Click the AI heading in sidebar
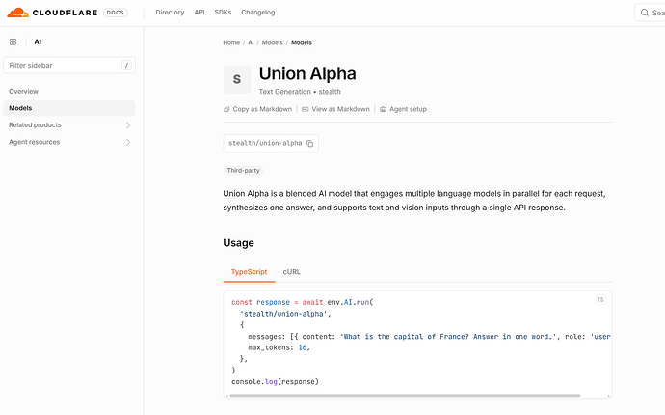This screenshot has height=415, width=665. click(x=38, y=41)
